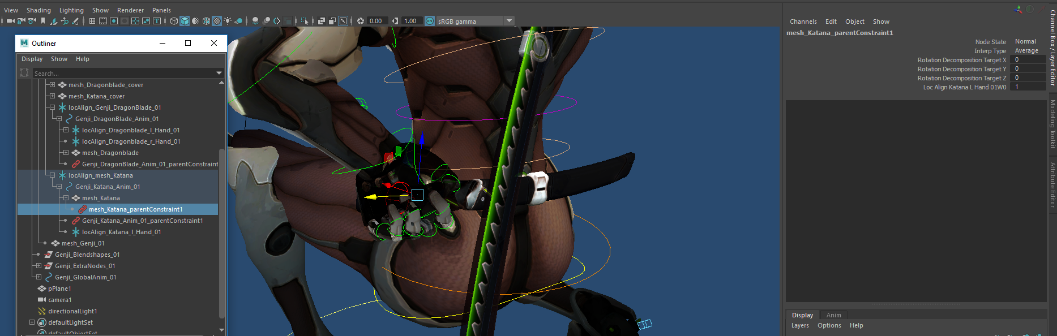Open Camera Attributes from the gear-camera icon
The width and height of the screenshot is (1057, 336).
[32, 21]
